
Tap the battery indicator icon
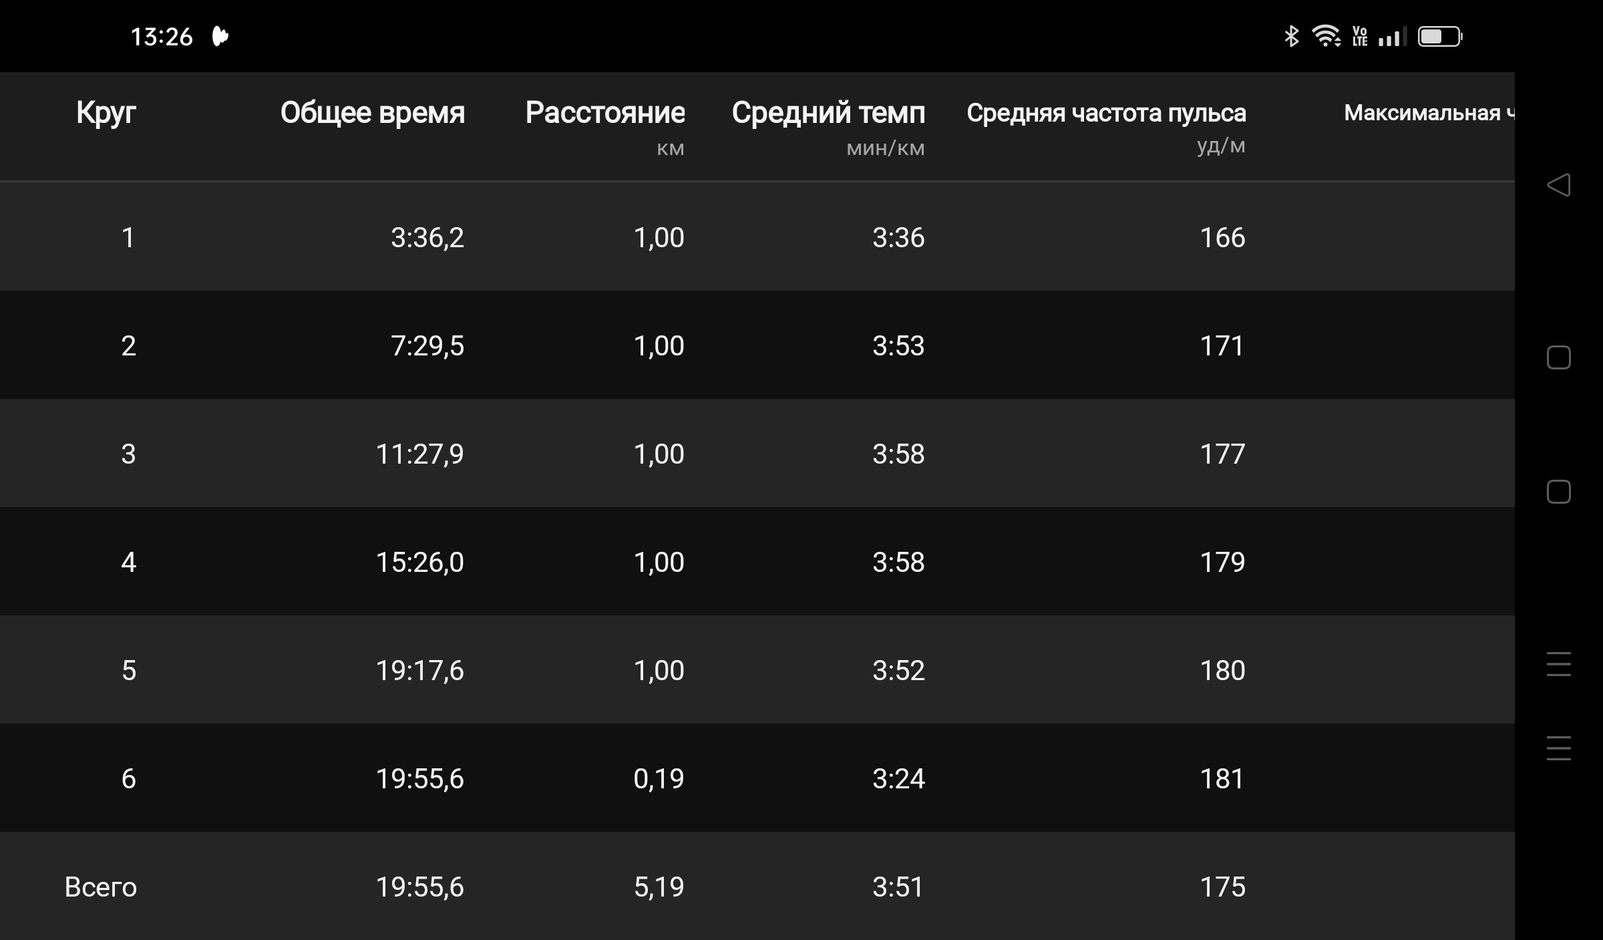[x=1441, y=36]
